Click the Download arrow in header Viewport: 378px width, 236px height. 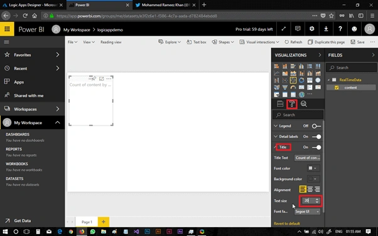pyautogui.click(x=326, y=29)
